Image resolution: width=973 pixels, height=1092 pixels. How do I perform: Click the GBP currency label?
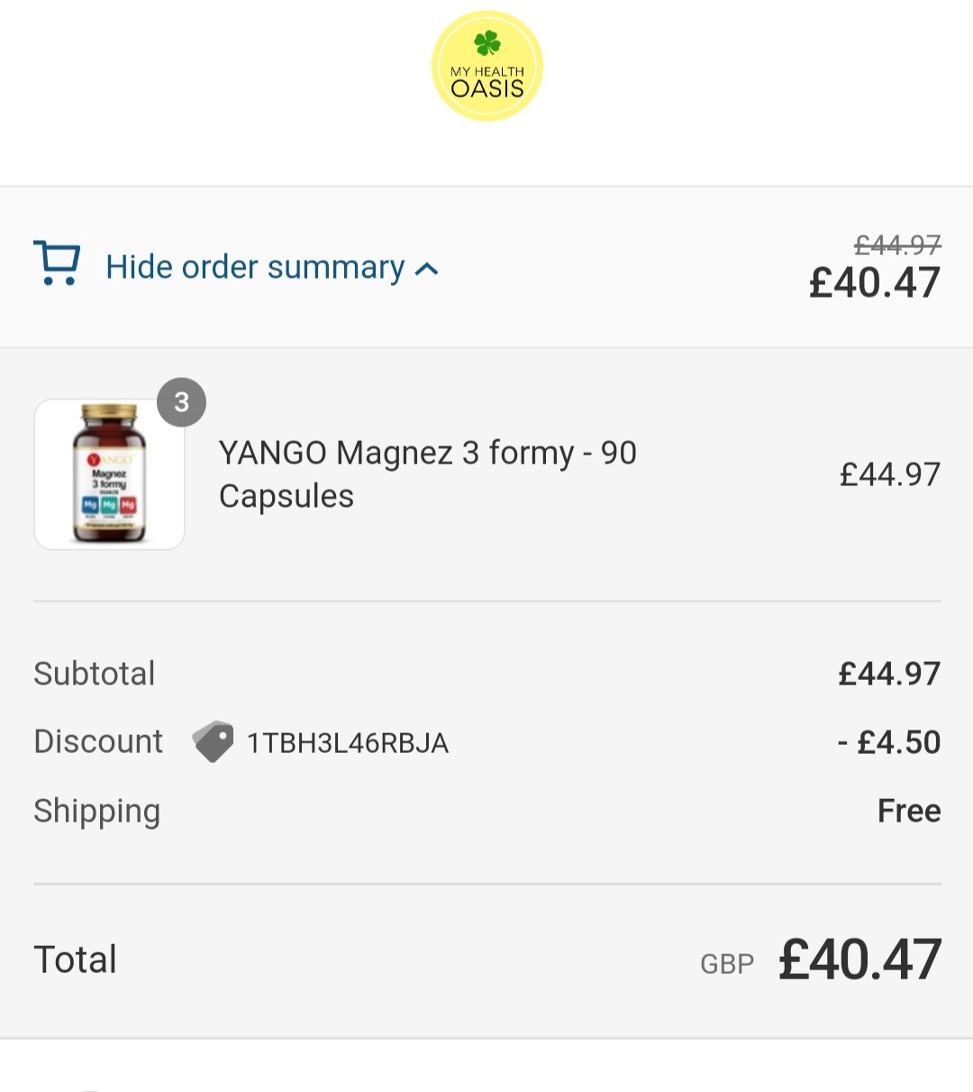point(726,964)
